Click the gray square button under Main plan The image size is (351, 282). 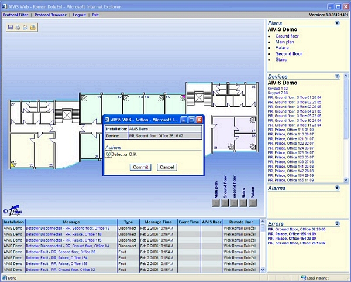coord(216,203)
